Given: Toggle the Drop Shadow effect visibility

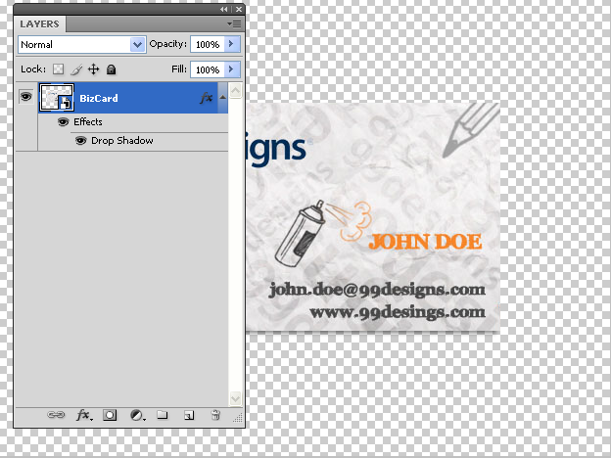Looking at the screenshot, I should point(80,141).
